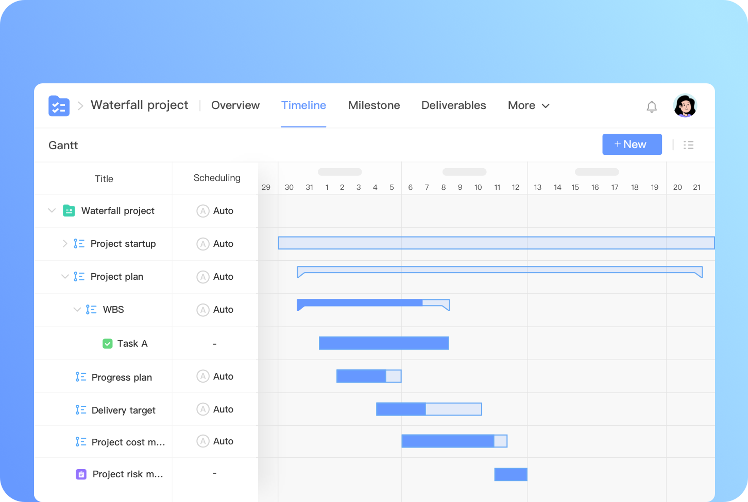Image resolution: width=748 pixels, height=502 pixels.
Task: Switch to the Overview tab
Action: [235, 105]
